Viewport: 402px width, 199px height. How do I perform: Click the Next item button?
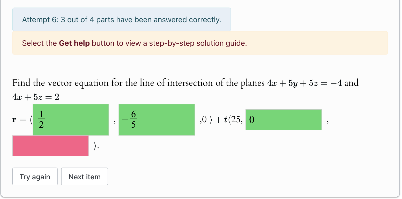point(84,177)
